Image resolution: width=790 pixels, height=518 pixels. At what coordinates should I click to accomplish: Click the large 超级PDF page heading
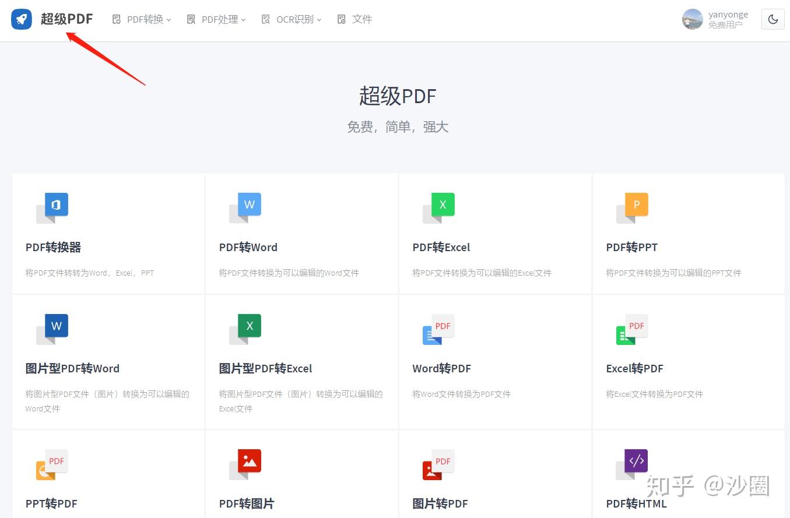398,96
